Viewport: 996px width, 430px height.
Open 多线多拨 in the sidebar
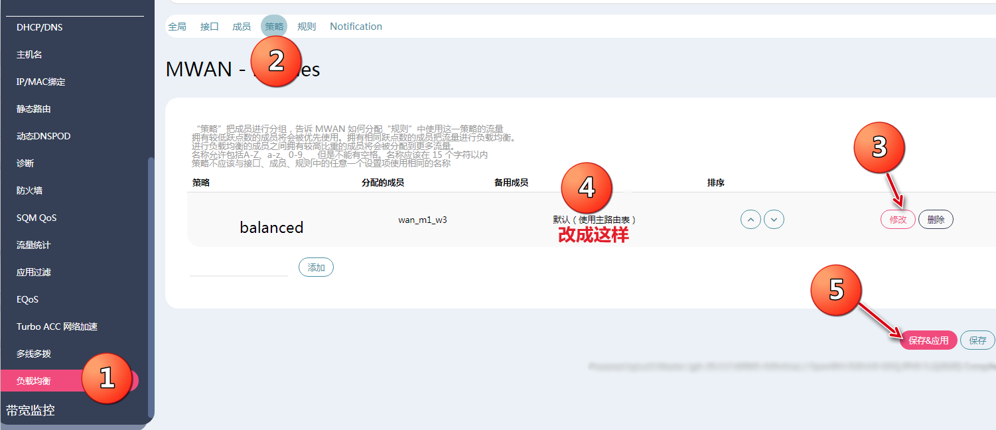click(x=34, y=354)
